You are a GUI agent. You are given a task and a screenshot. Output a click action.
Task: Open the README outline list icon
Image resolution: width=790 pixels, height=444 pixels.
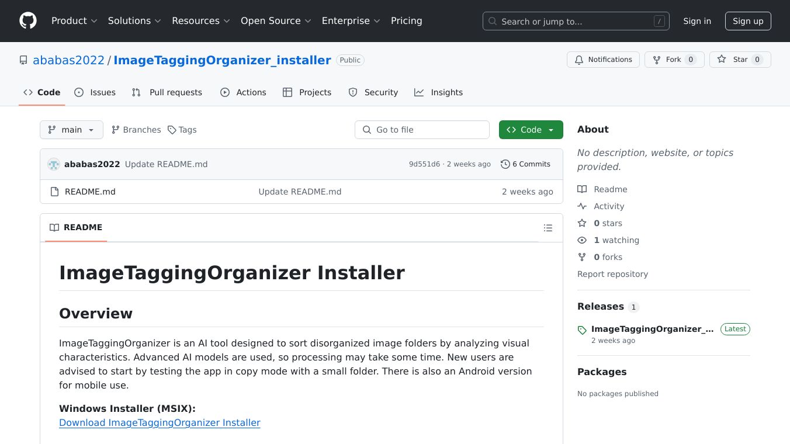(548, 228)
